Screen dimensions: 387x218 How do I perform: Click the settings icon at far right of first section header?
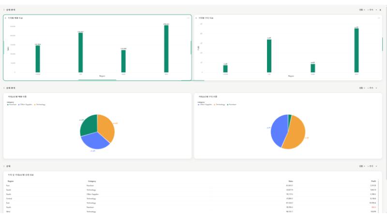(x=380, y=10)
